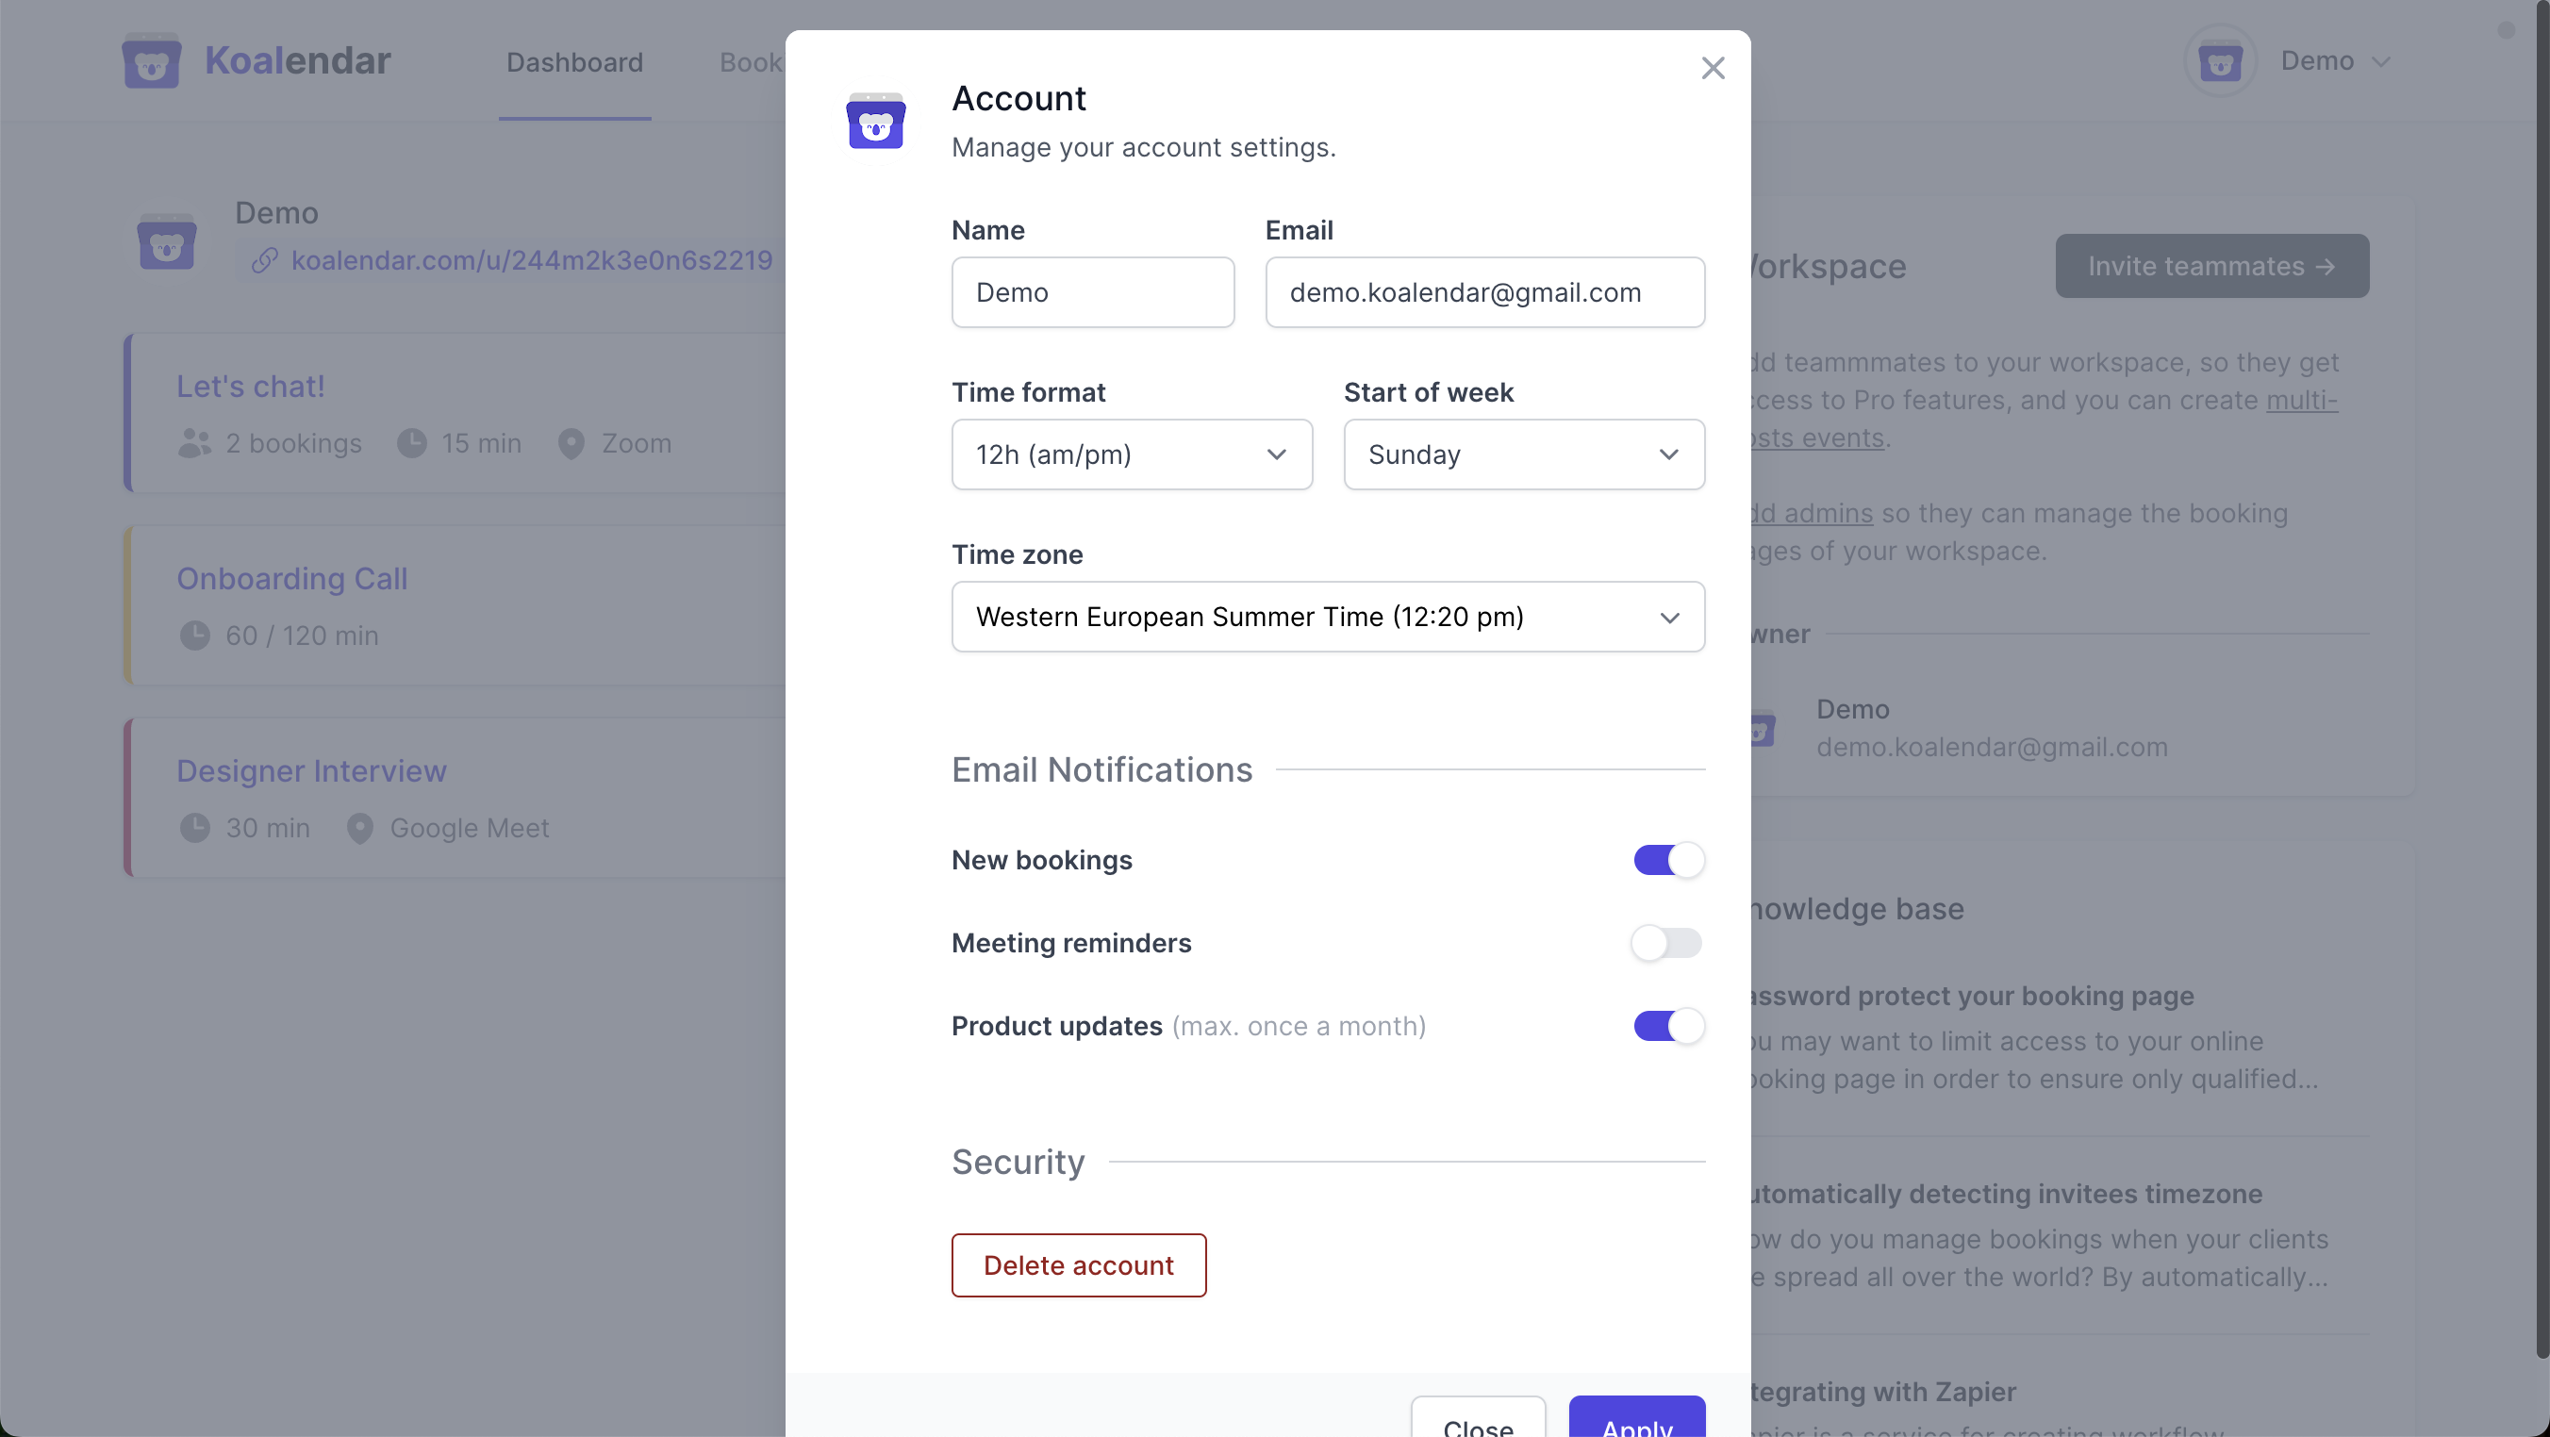The height and width of the screenshot is (1437, 2550).
Task: Click the Email input field
Action: tap(1483, 292)
